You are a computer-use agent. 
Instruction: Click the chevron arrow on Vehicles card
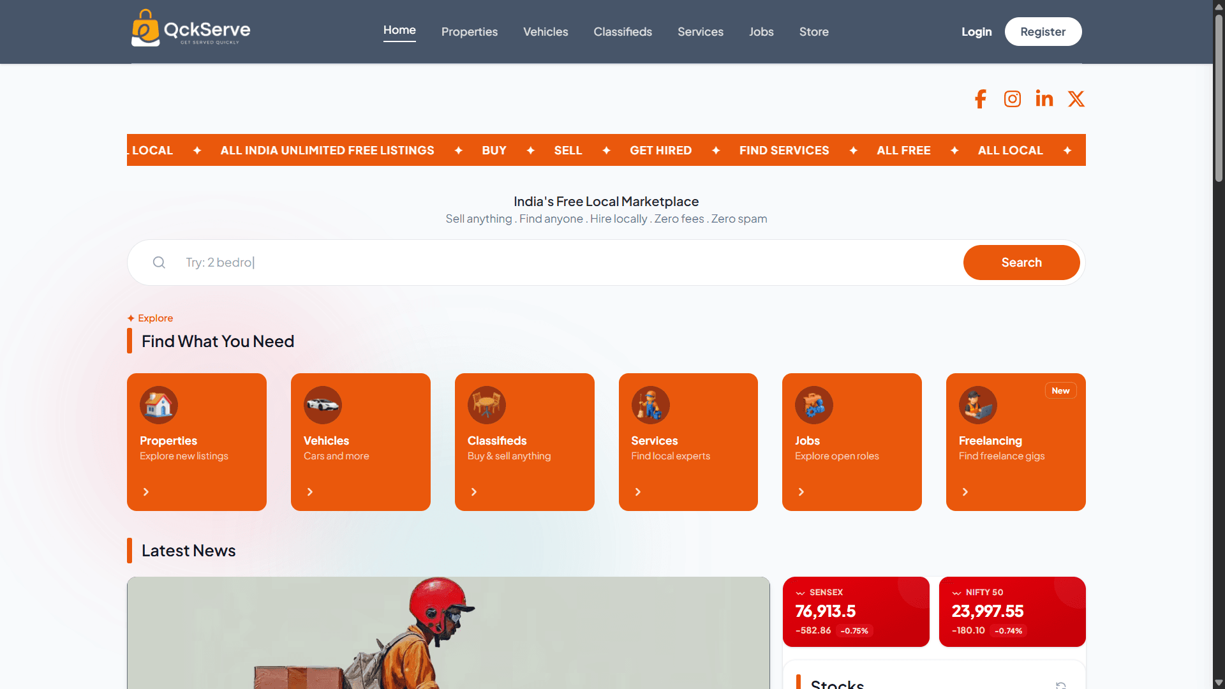pyautogui.click(x=310, y=492)
